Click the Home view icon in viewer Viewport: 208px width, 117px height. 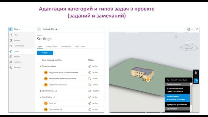click(x=176, y=36)
